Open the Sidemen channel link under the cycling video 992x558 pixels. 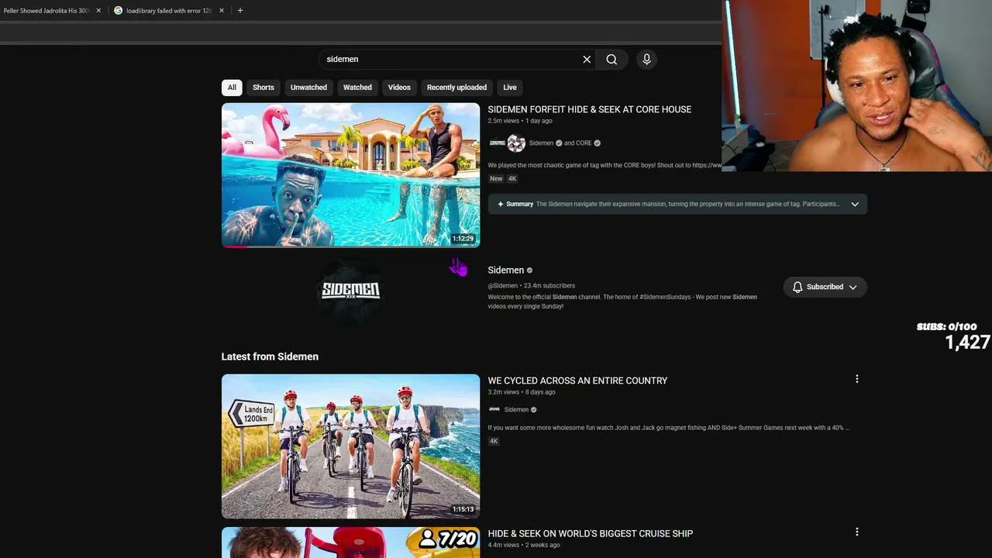point(516,410)
